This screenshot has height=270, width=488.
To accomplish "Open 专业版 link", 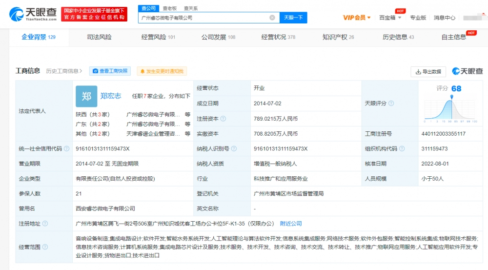I will pos(418,18).
